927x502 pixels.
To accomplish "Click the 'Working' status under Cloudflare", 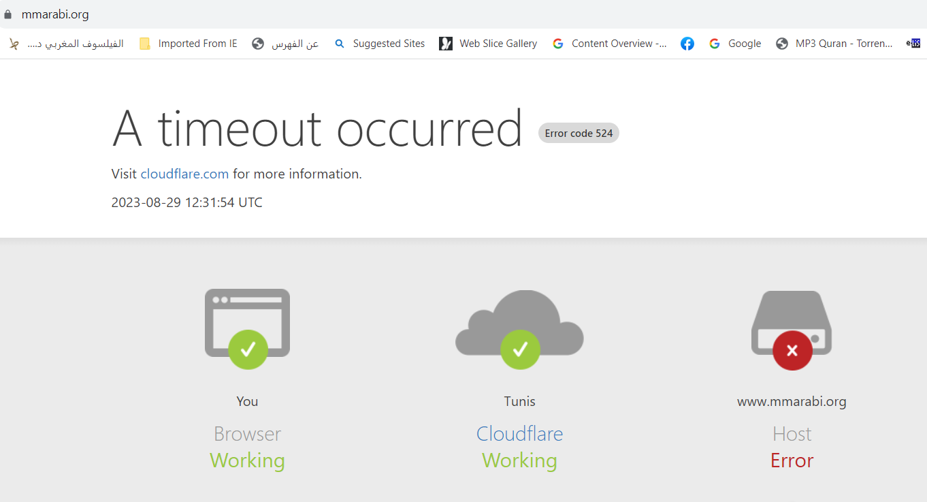I will click(519, 460).
